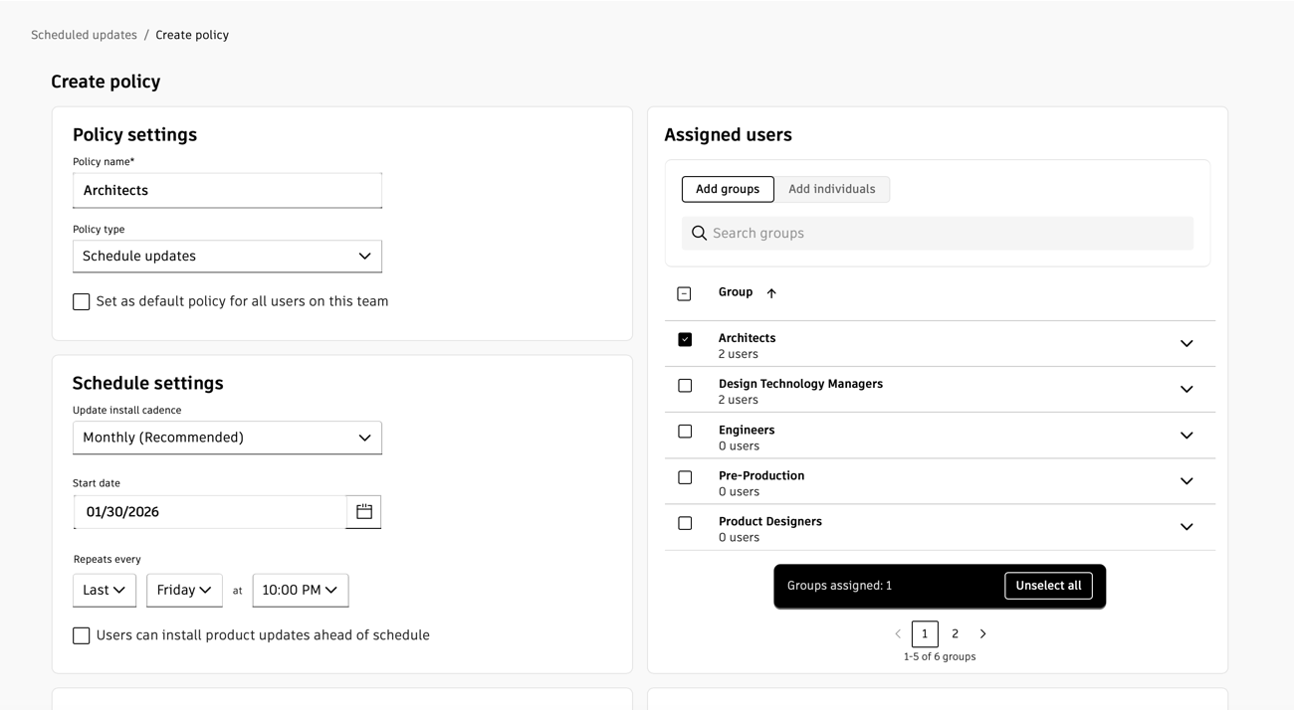Expand the Design Technology Managers row chevron
This screenshot has height=710, width=1294.
tap(1186, 390)
